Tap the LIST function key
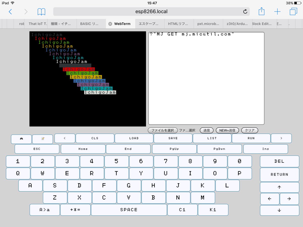The width and height of the screenshot is (303, 227). coord(212,138)
